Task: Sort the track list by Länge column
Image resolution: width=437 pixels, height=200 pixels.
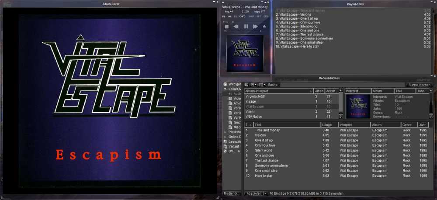Action: point(332,125)
